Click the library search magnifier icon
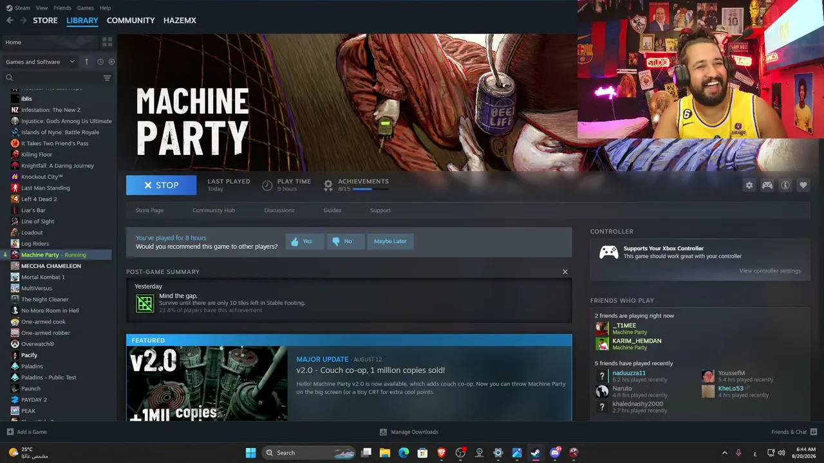Viewport: 824px width, 463px height. click(x=9, y=78)
